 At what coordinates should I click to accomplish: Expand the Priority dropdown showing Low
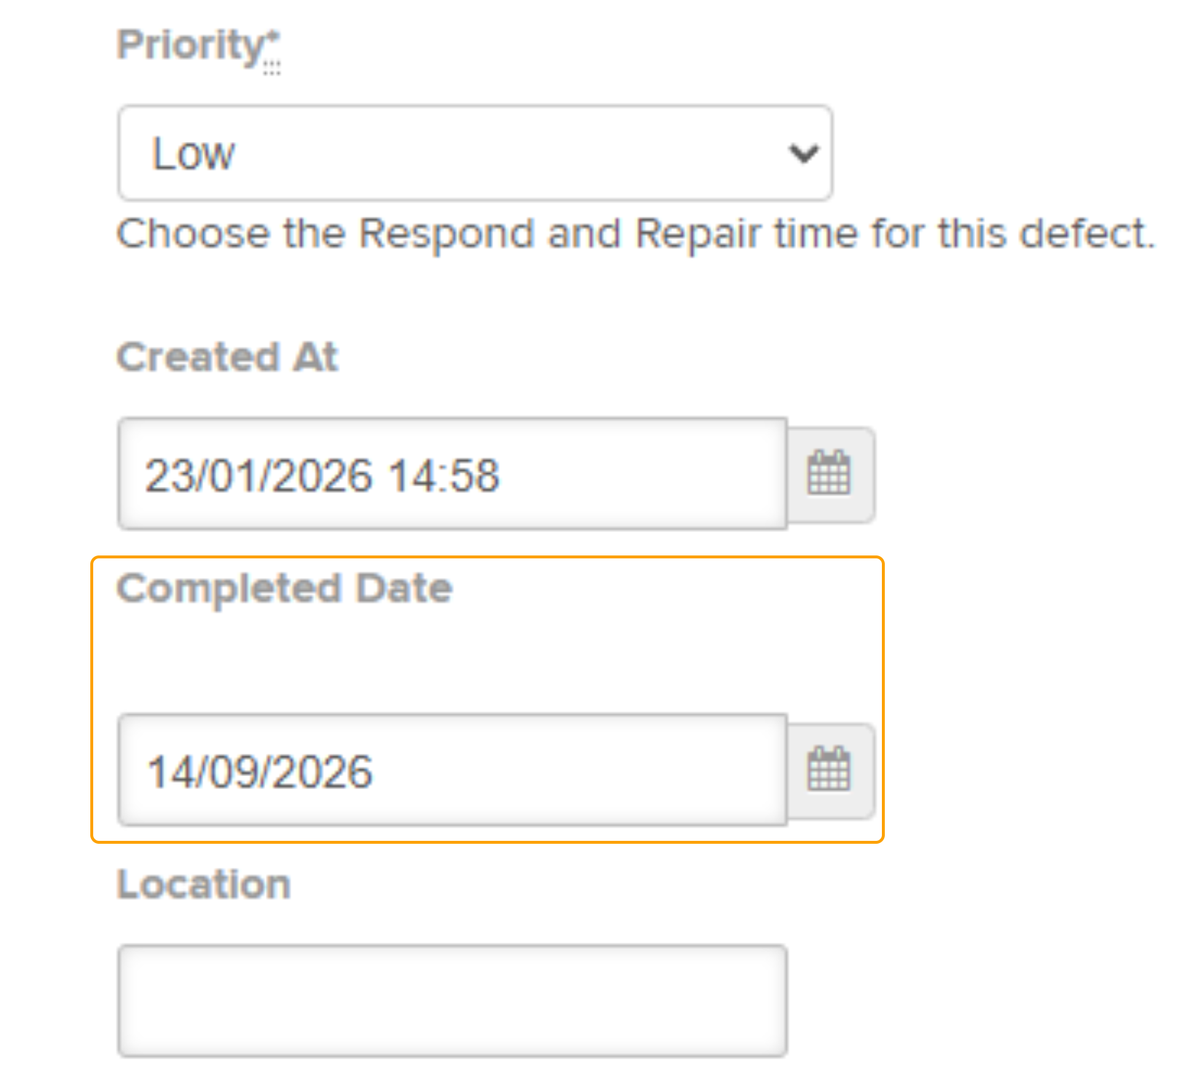(x=475, y=153)
